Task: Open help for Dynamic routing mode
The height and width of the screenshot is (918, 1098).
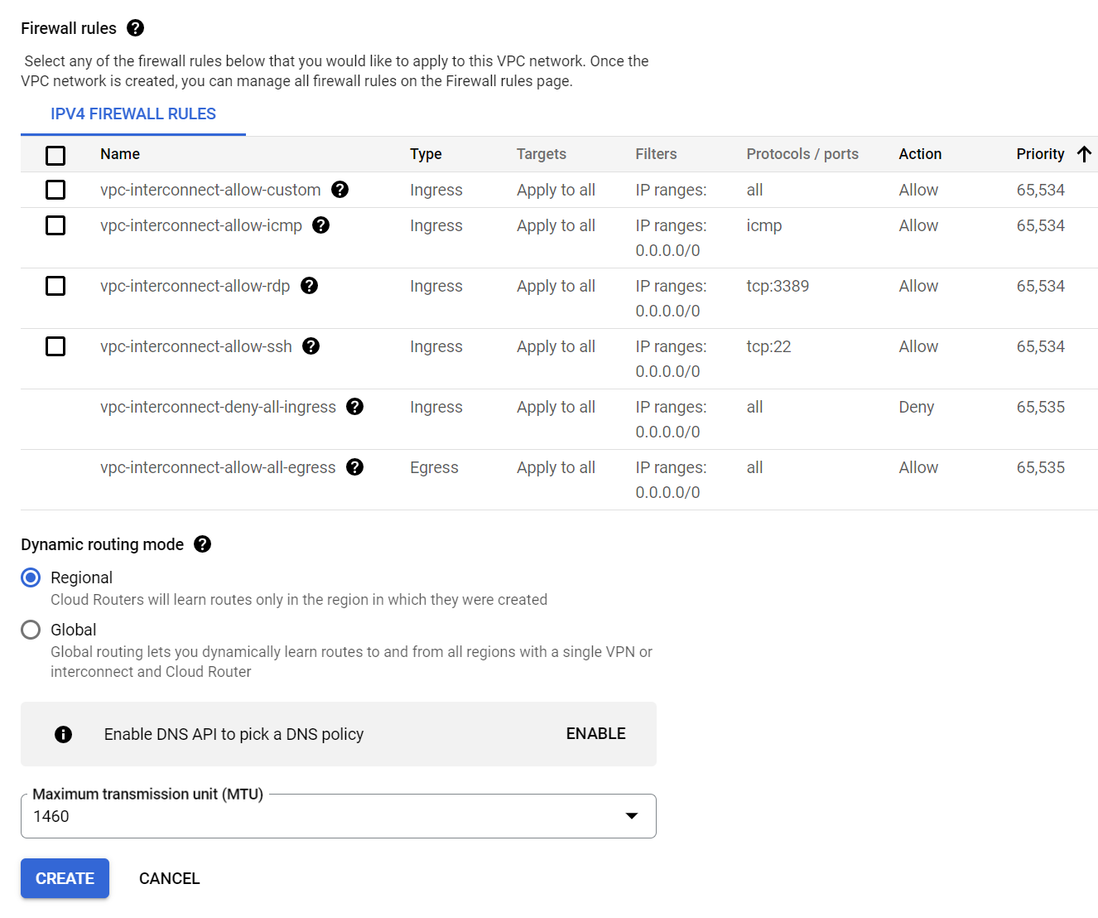Action: [202, 544]
